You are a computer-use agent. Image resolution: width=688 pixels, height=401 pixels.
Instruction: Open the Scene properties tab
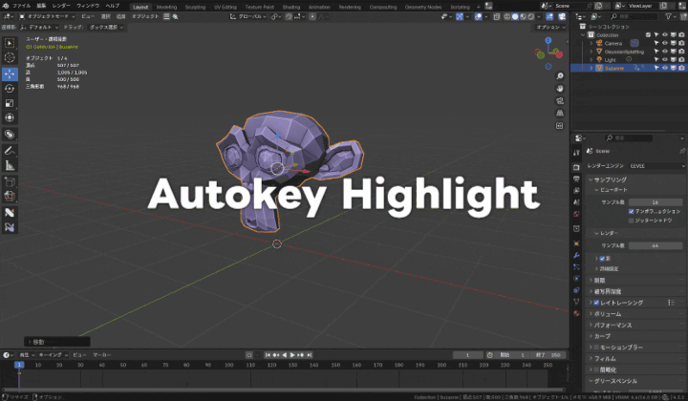tap(576, 202)
